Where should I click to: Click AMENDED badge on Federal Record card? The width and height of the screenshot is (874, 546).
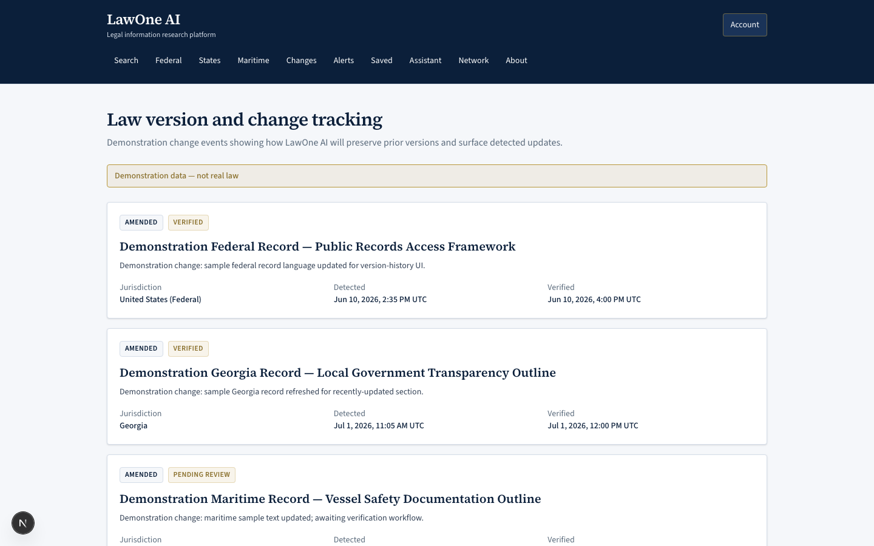coord(141,223)
